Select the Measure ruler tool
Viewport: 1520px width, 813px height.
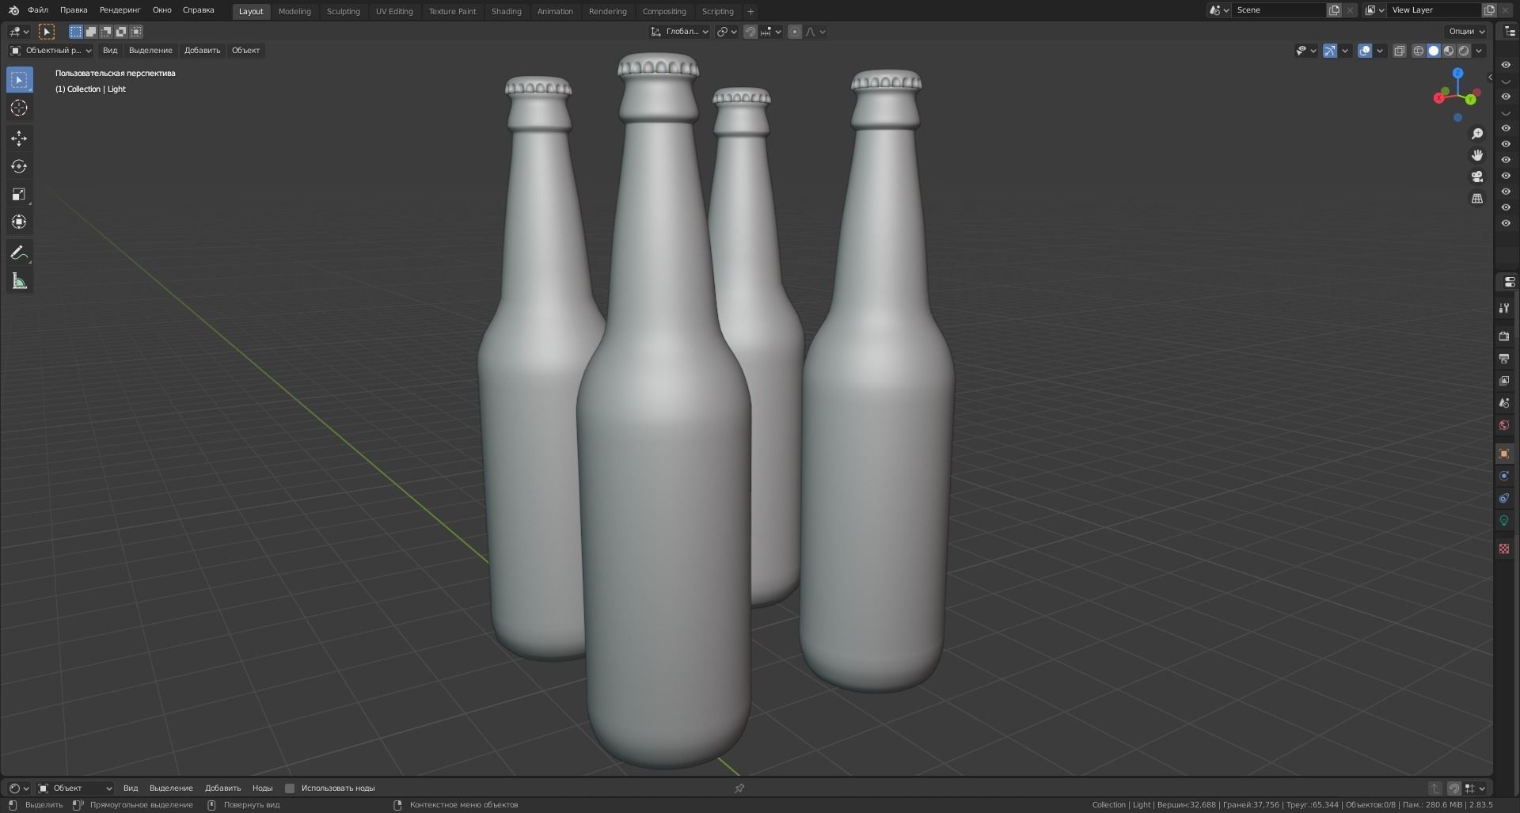(x=19, y=282)
